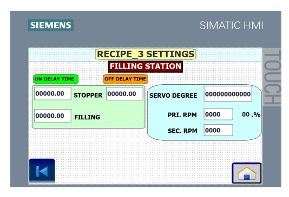Click the SEC. RPM label
This screenshot has height=197, width=289.
pos(182,131)
